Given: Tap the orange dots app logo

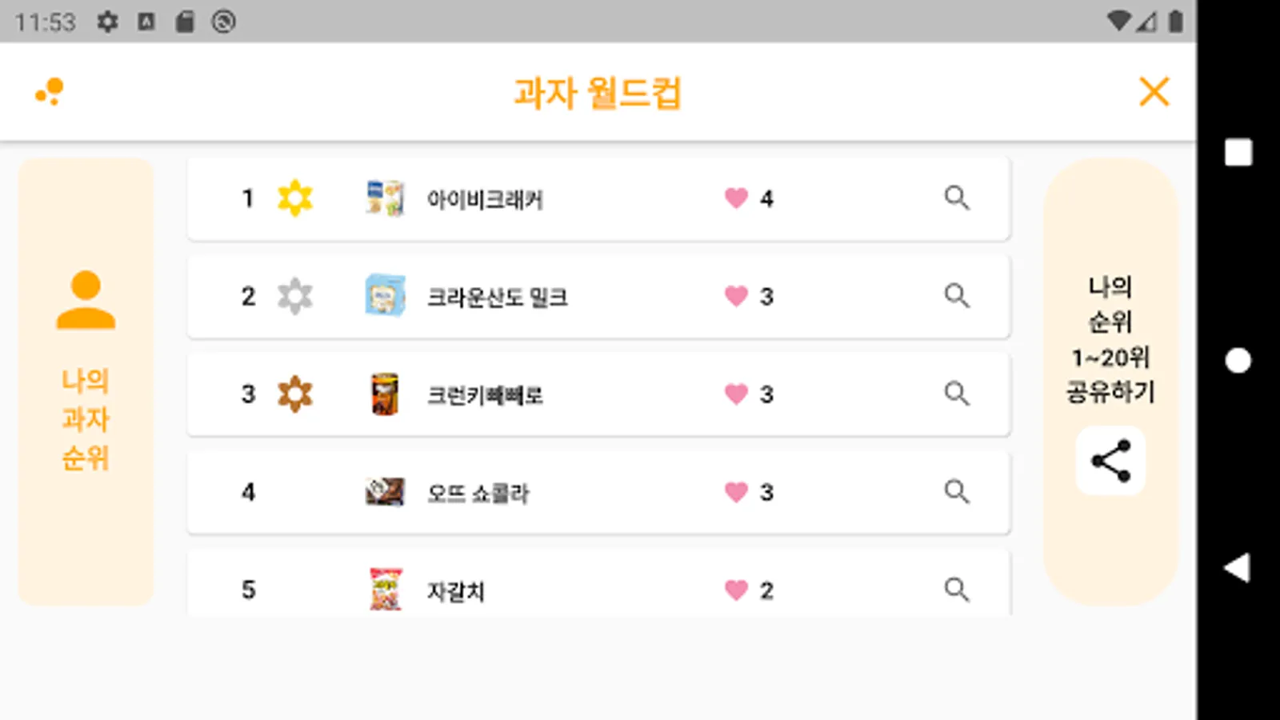Looking at the screenshot, I should click(x=50, y=92).
